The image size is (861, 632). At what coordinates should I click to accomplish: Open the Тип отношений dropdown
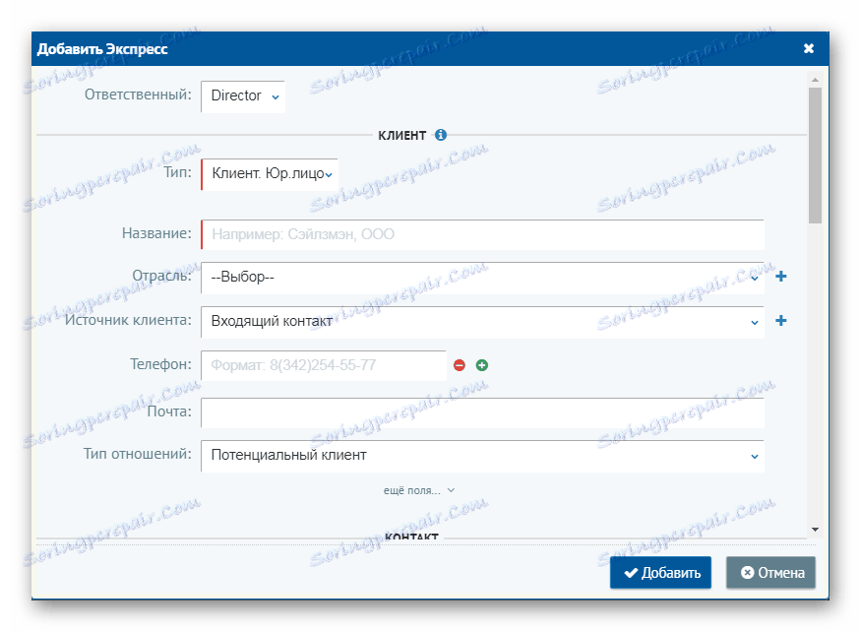(482, 456)
